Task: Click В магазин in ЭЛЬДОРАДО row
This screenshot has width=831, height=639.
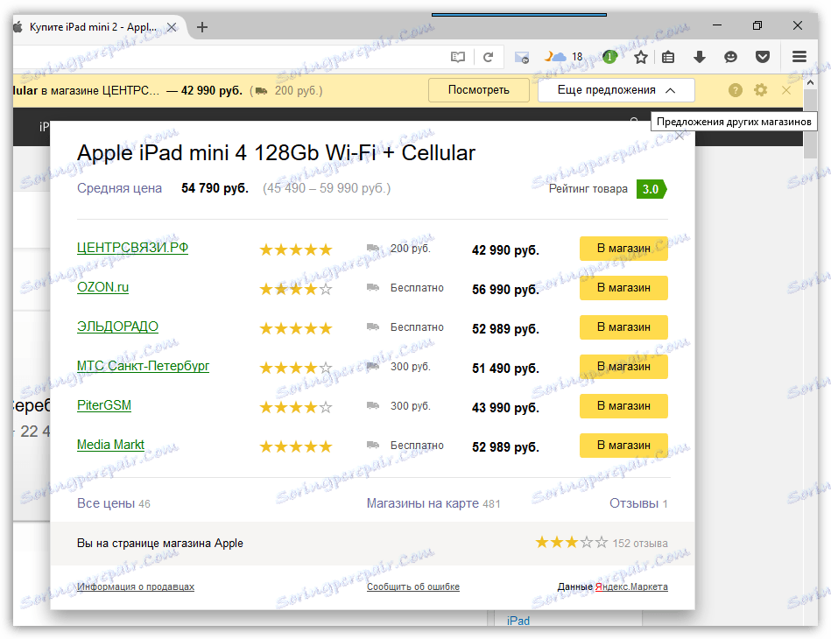Action: [x=623, y=327]
